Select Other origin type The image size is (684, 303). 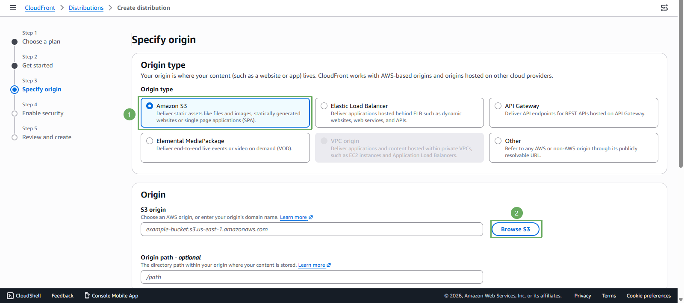click(x=573, y=148)
